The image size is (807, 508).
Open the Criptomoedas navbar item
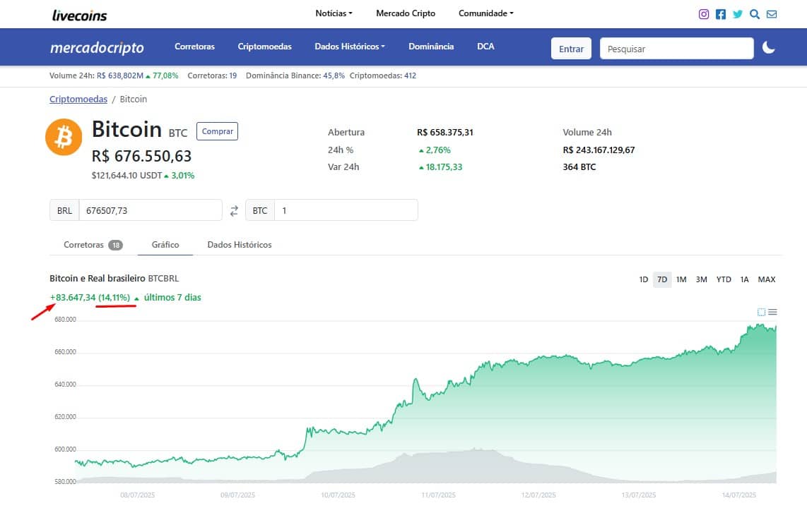[264, 47]
